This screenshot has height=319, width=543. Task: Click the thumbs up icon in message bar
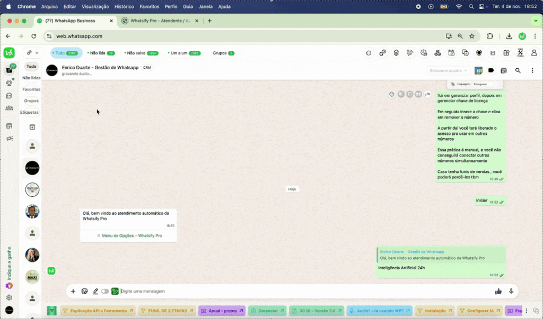(x=498, y=291)
